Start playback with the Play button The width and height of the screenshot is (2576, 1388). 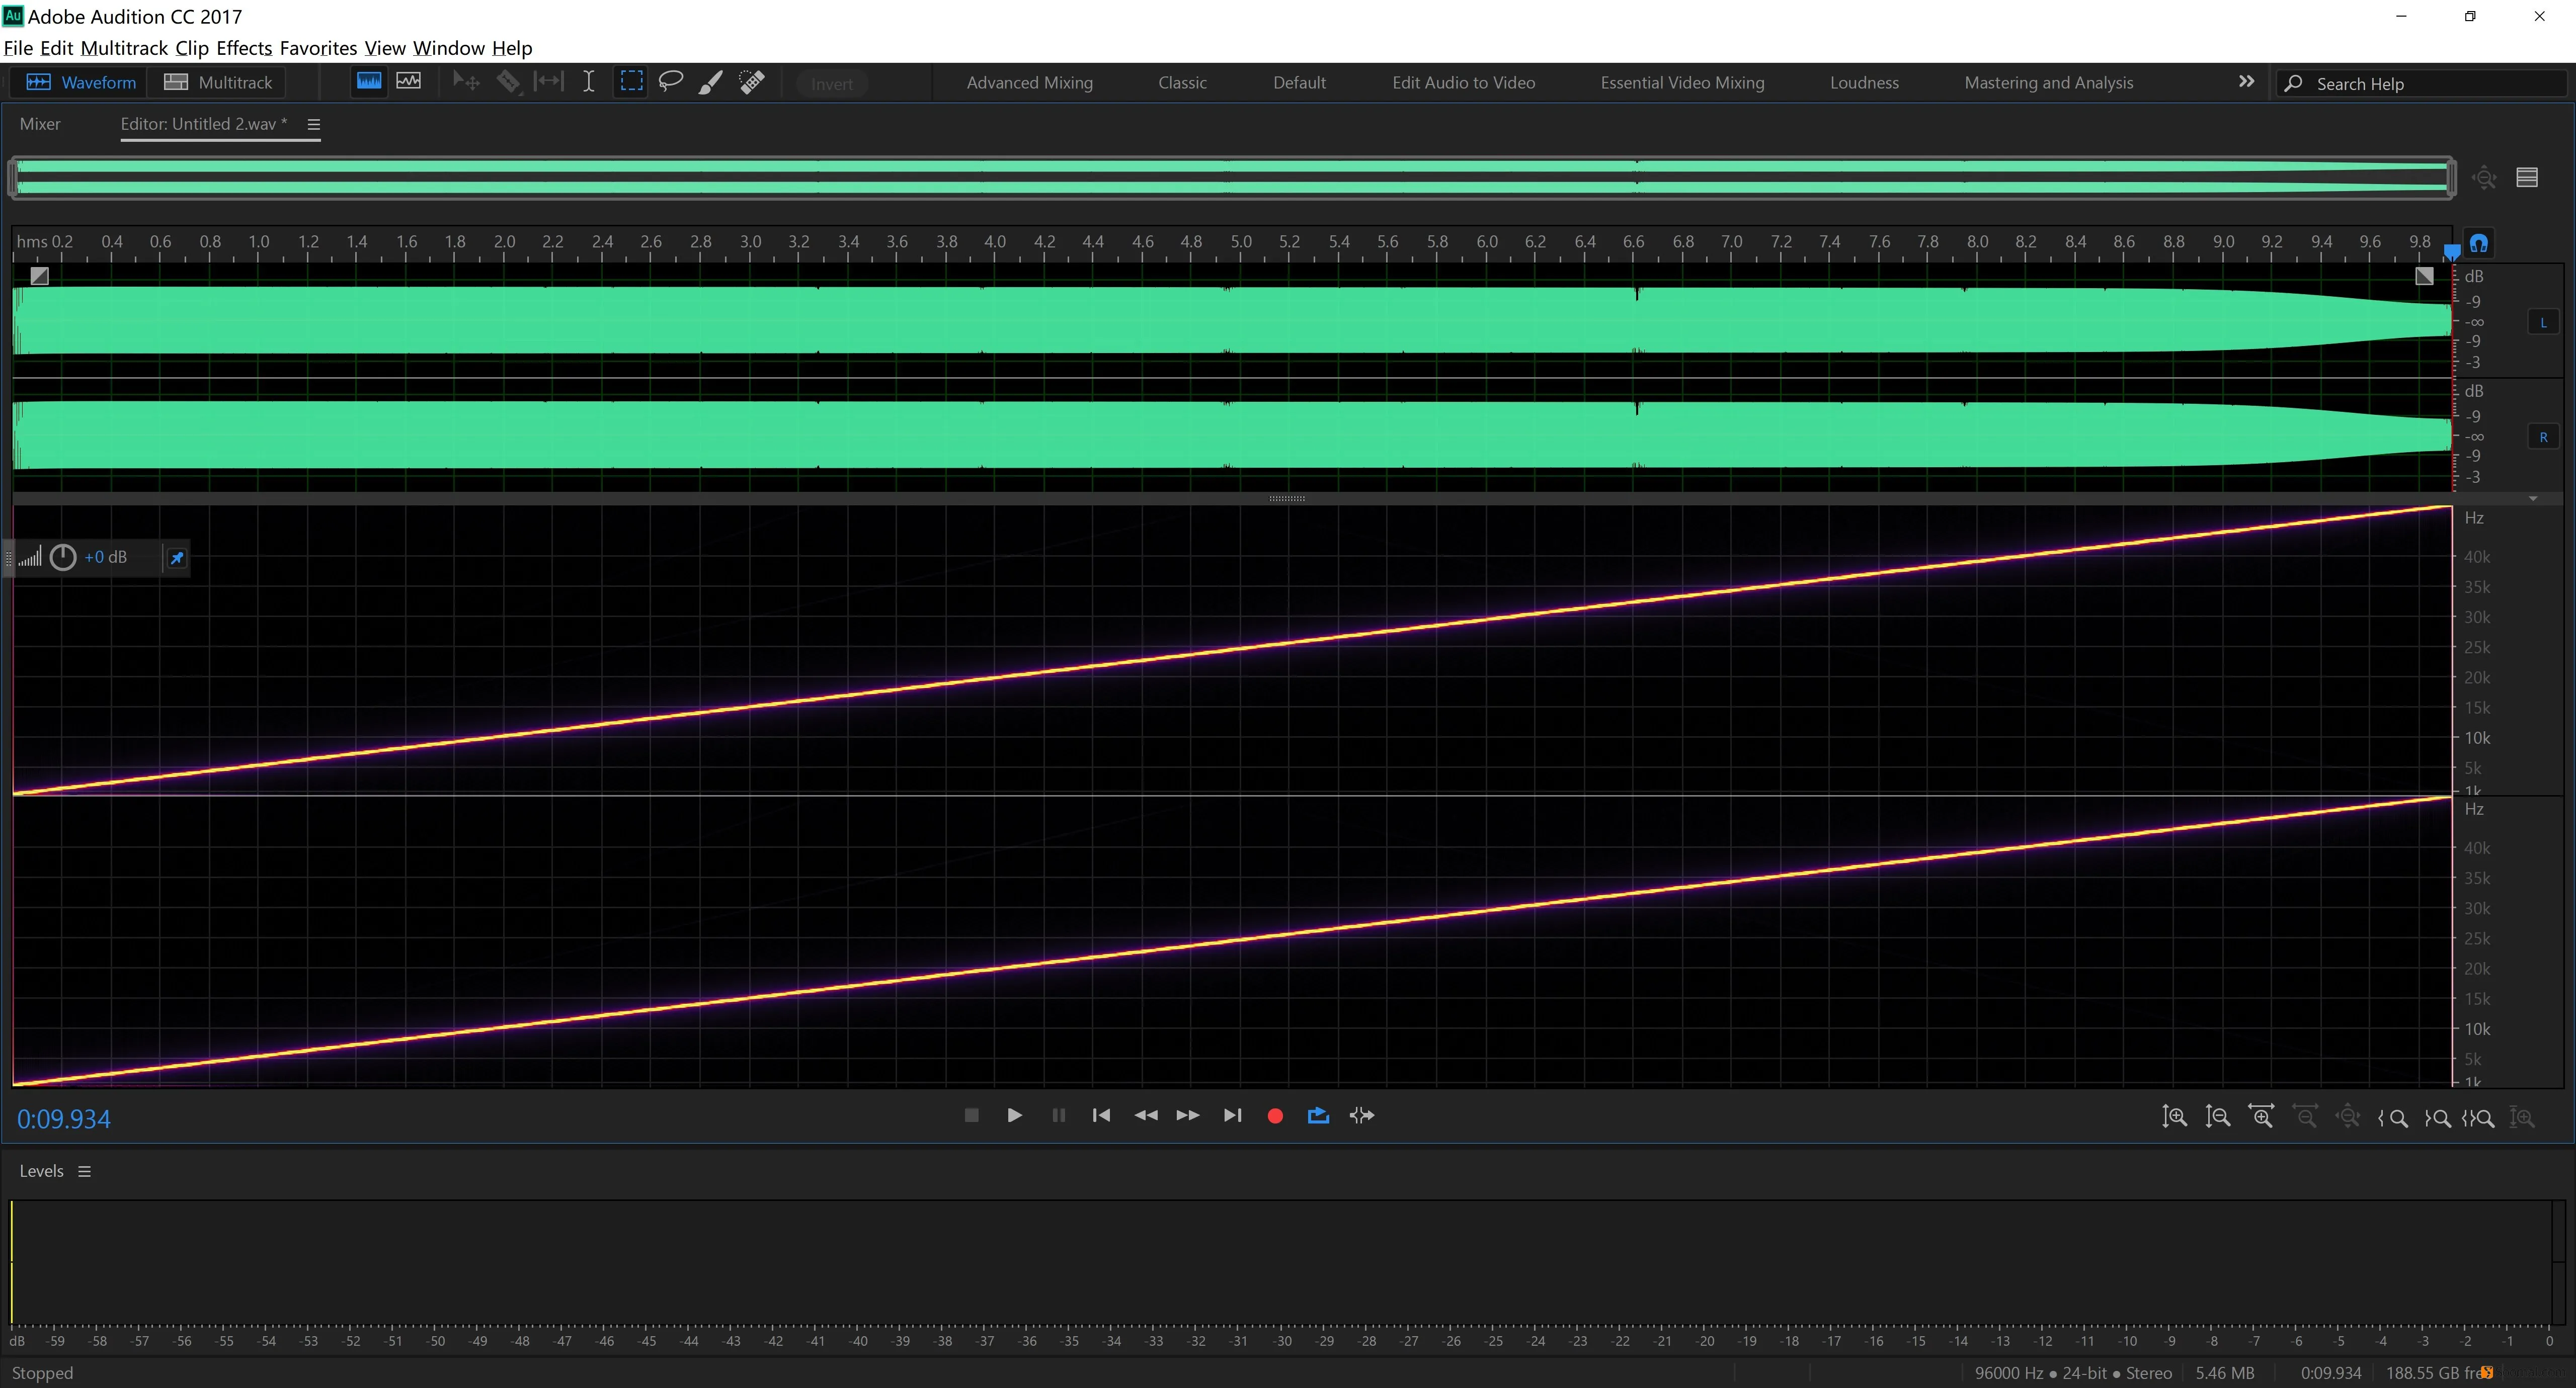tap(1014, 1115)
